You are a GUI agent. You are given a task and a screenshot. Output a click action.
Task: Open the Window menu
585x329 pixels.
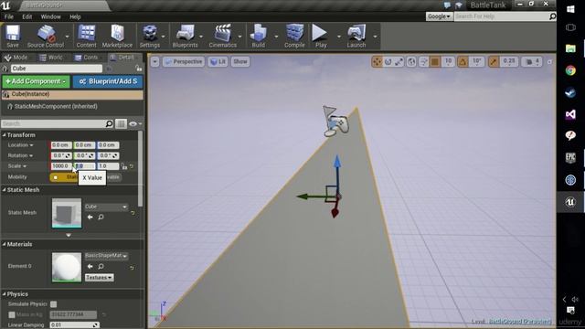pyautogui.click(x=50, y=16)
